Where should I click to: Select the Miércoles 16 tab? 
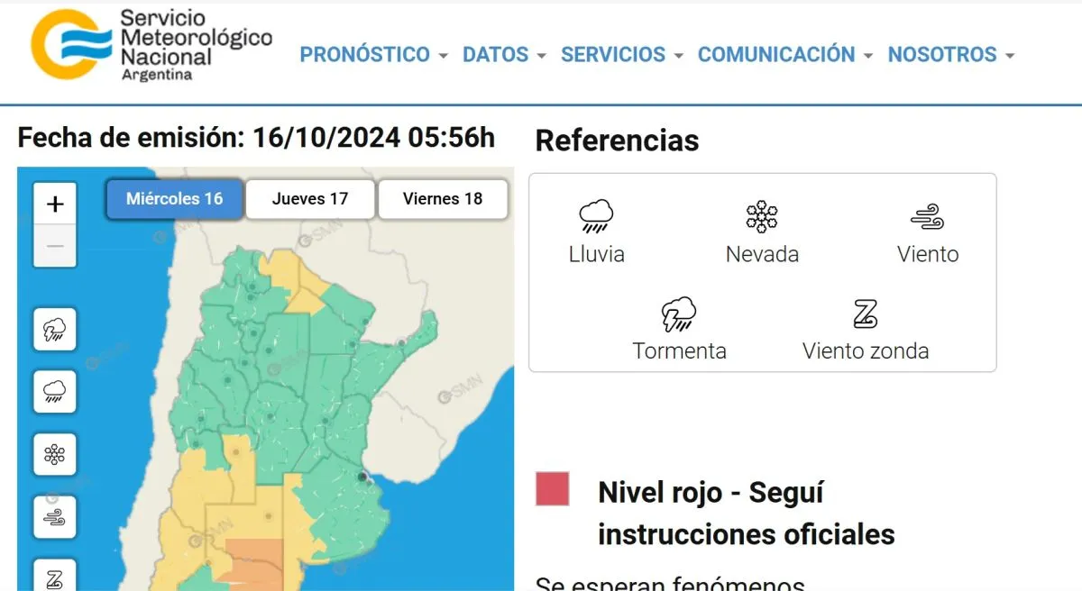[174, 199]
